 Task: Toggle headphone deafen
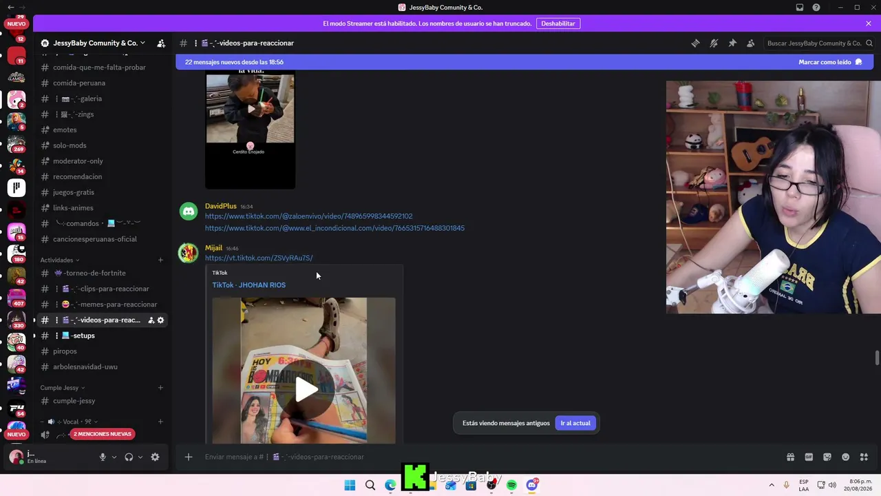pyautogui.click(x=129, y=457)
